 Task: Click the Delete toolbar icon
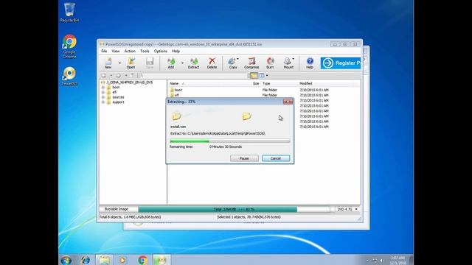click(212, 63)
